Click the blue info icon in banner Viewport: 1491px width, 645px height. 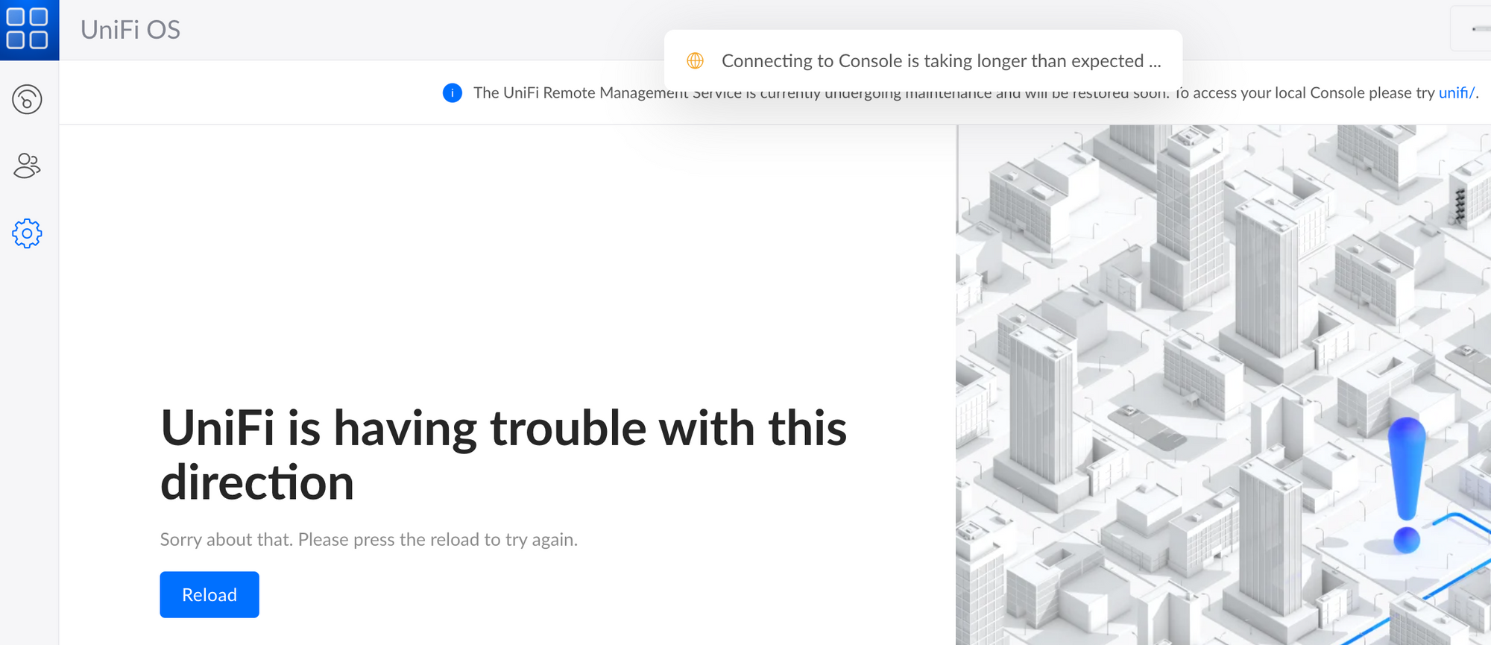pyautogui.click(x=452, y=93)
